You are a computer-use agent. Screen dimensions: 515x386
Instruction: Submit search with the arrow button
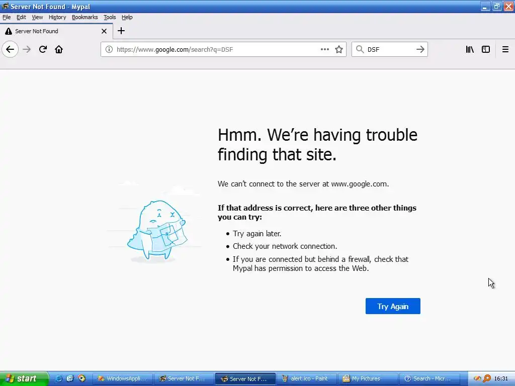tap(420, 49)
